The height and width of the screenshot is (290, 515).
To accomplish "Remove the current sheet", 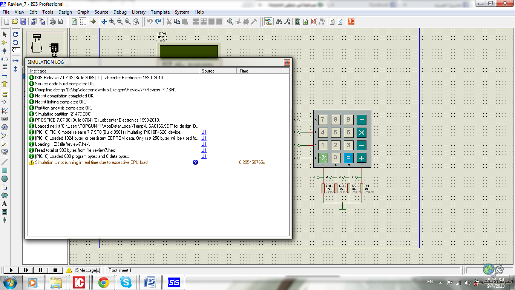I will tap(313, 22).
